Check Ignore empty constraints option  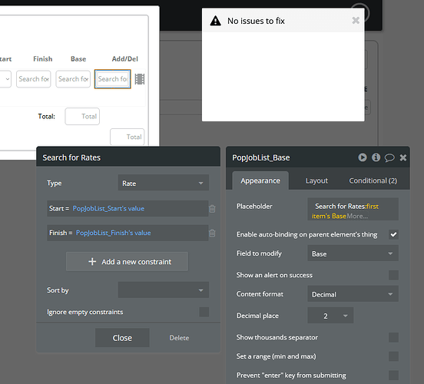pyautogui.click(x=204, y=312)
